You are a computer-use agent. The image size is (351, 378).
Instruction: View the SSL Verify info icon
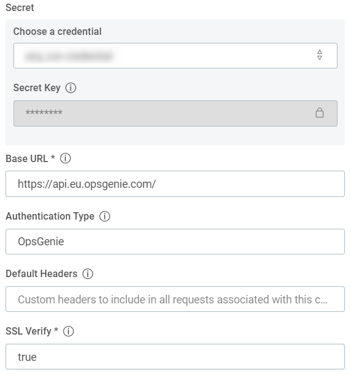point(69,332)
